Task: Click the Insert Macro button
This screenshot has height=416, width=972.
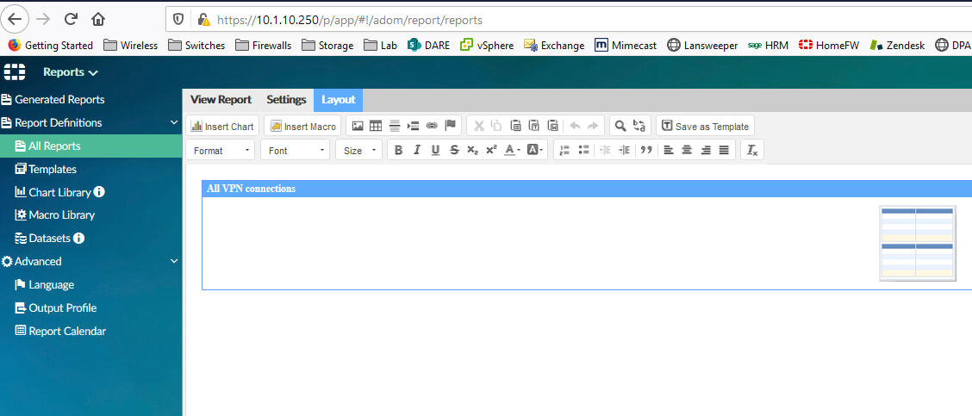Action: pos(302,126)
